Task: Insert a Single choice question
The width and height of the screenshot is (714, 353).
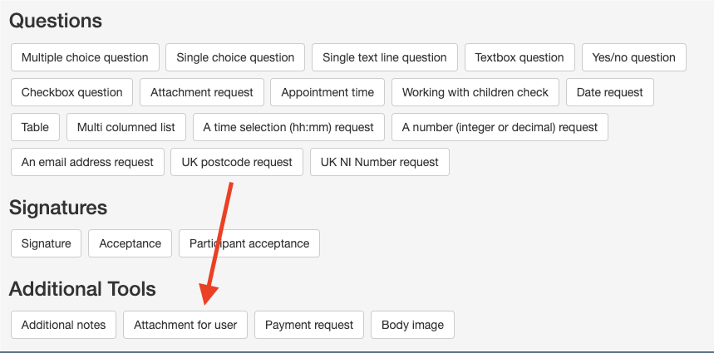Action: [235, 57]
